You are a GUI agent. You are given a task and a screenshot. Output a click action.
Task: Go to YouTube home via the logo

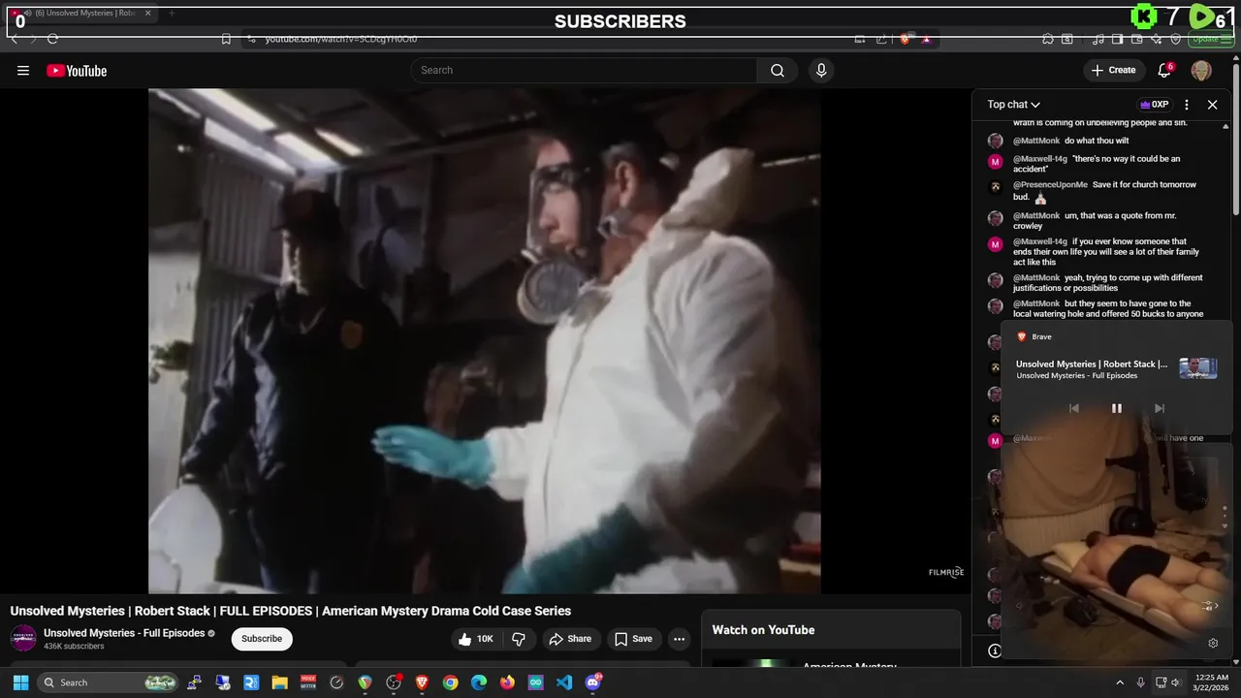click(x=77, y=71)
